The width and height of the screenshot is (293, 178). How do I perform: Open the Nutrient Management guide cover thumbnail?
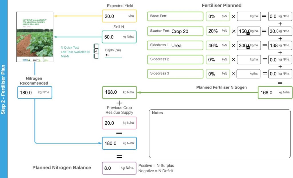click(35, 37)
